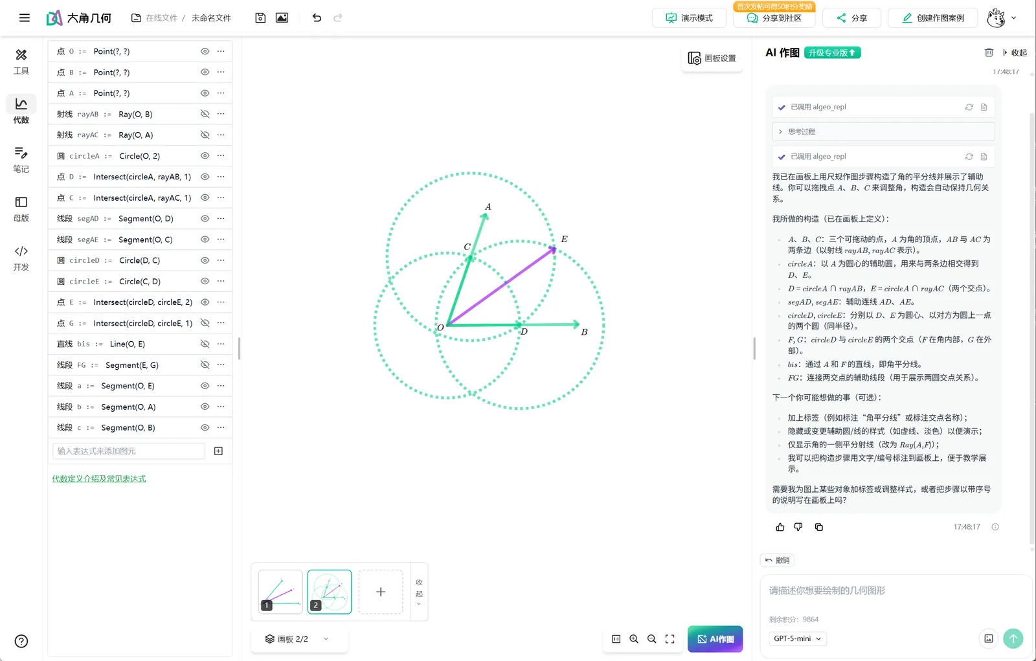Image resolution: width=1036 pixels, height=661 pixels.
Task: Copy the AI response text
Action: 819,527
